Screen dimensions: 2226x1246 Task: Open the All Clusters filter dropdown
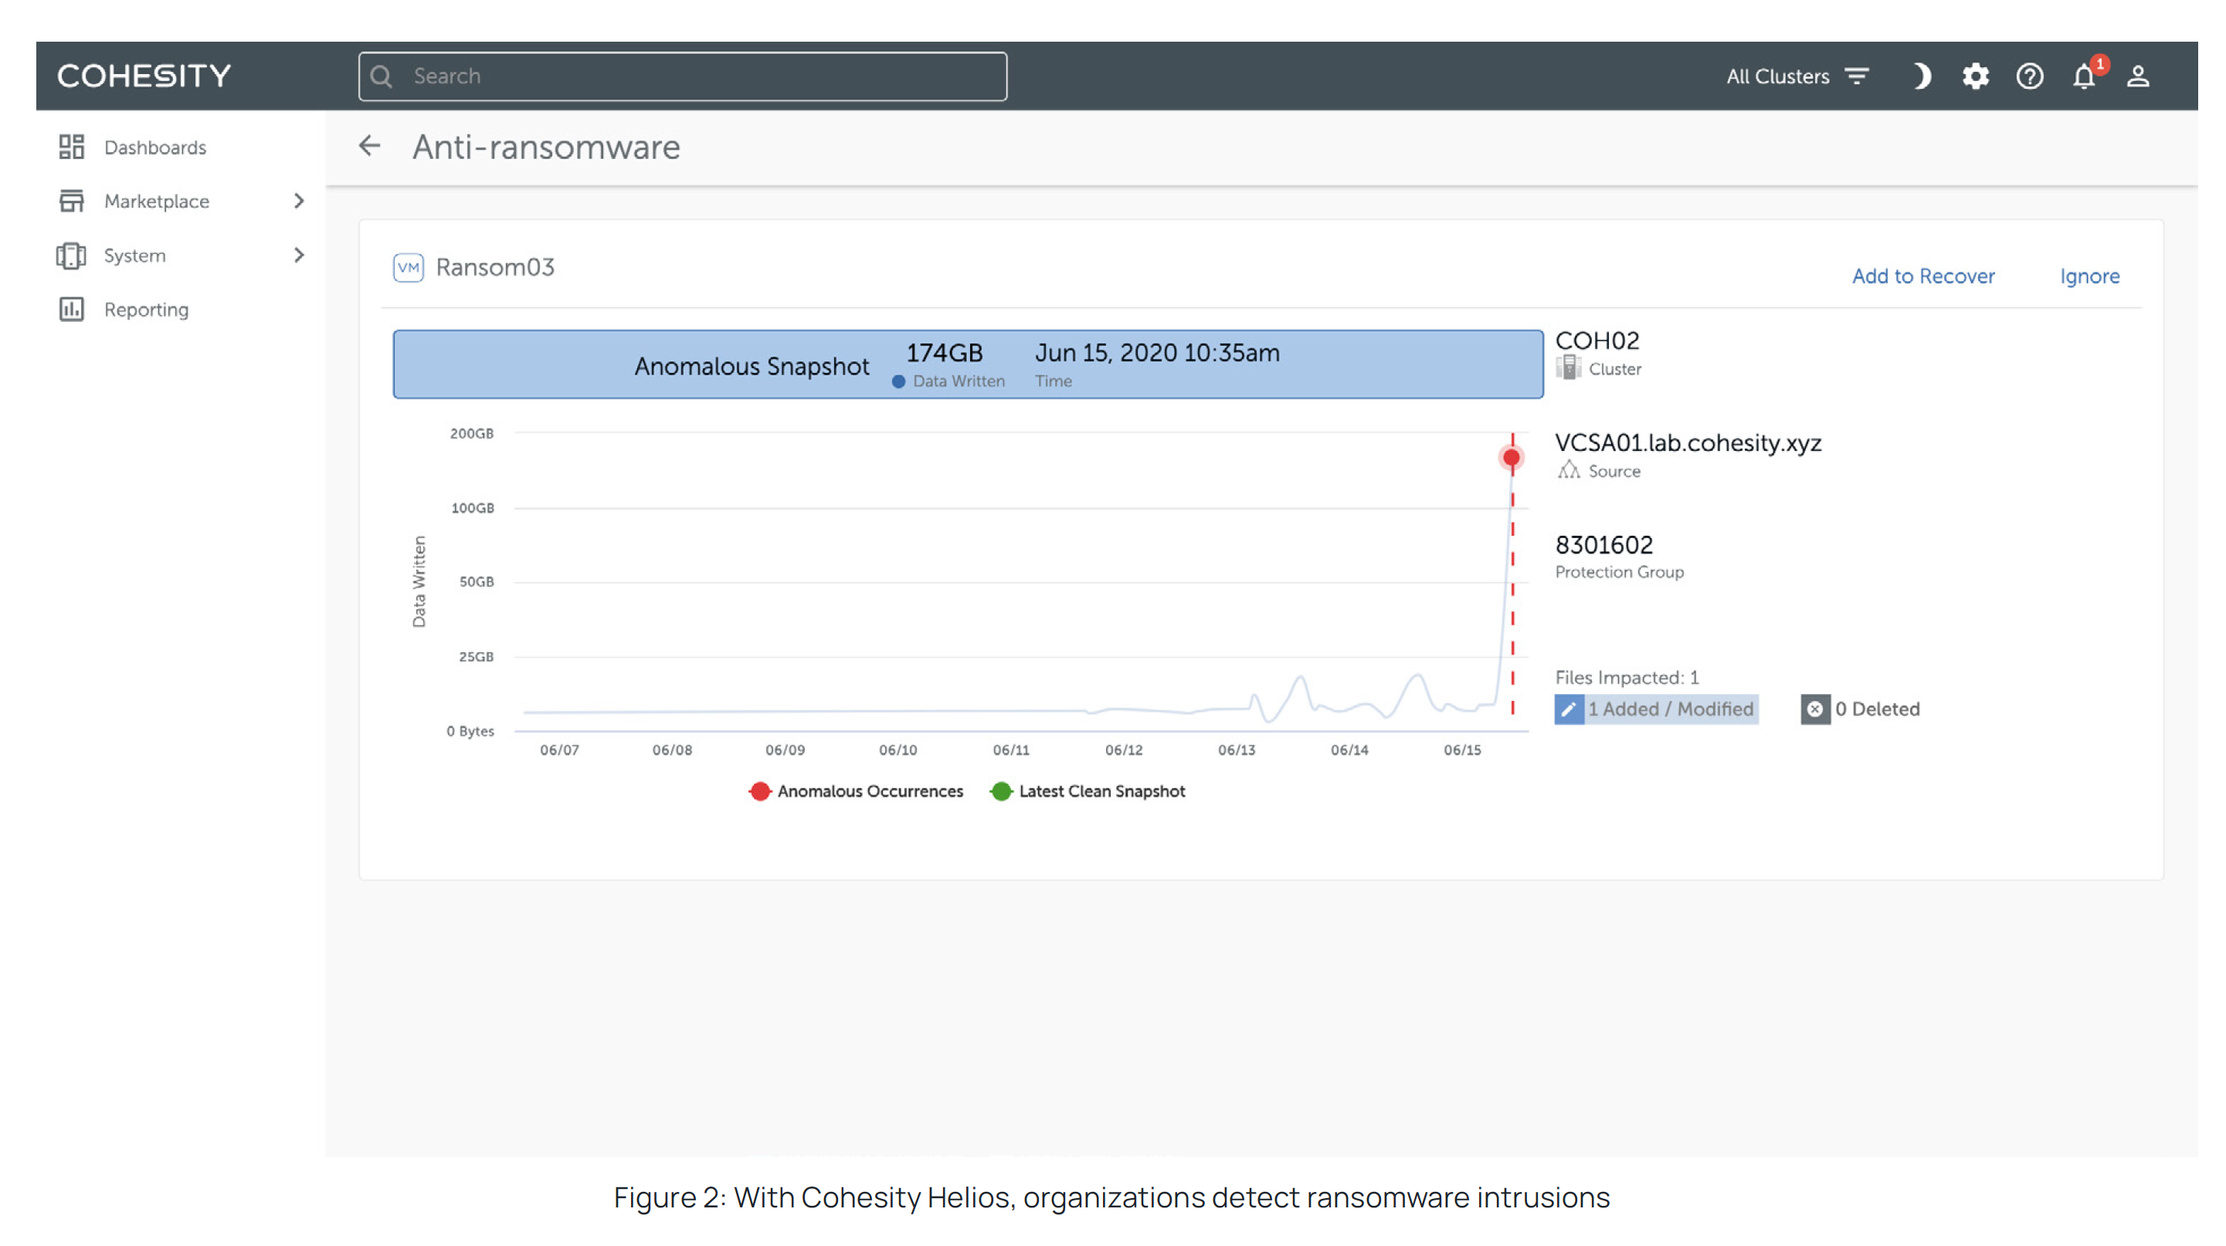point(1797,76)
